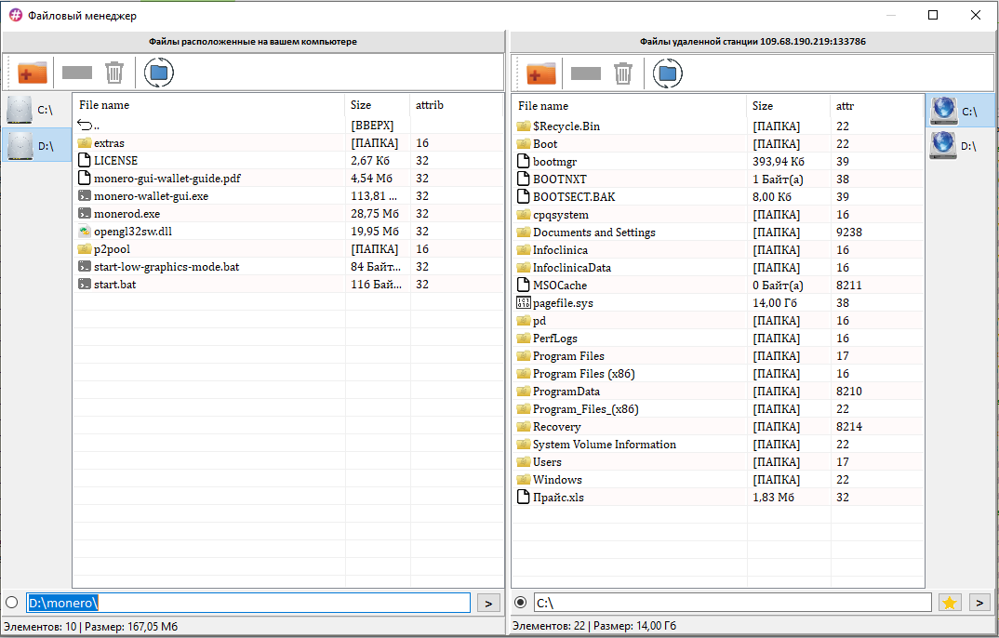Go to the entered local path
Viewport: 999px width, 638px height.
[x=487, y=603]
